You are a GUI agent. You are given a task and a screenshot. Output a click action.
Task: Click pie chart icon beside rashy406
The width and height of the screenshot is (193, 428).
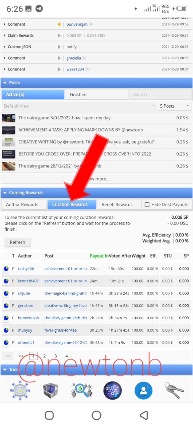(x=6, y=269)
